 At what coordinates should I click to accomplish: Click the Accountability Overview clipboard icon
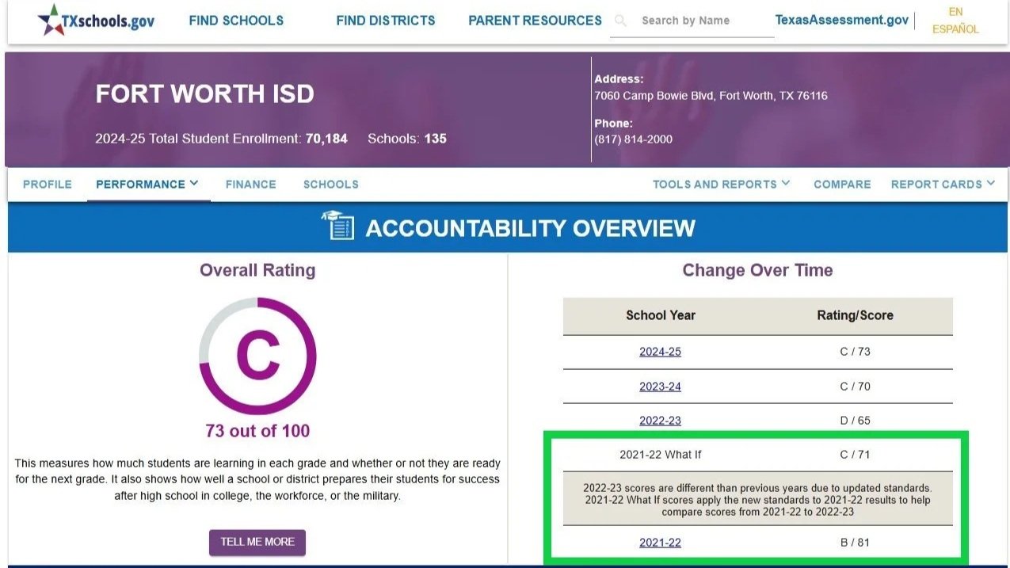(337, 227)
